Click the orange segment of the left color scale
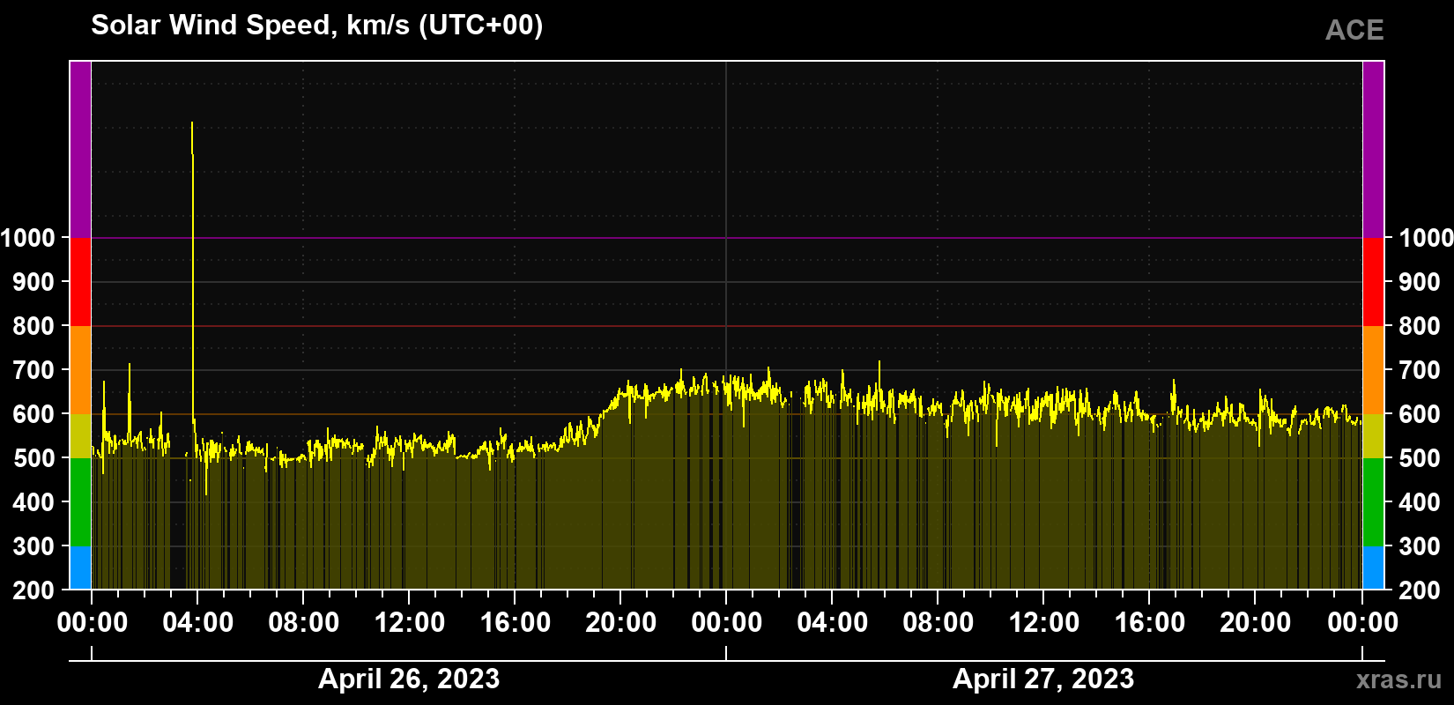 pos(80,370)
